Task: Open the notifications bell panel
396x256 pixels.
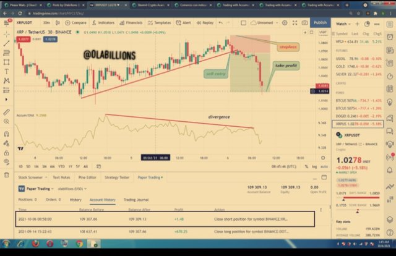Action: click(x=390, y=171)
